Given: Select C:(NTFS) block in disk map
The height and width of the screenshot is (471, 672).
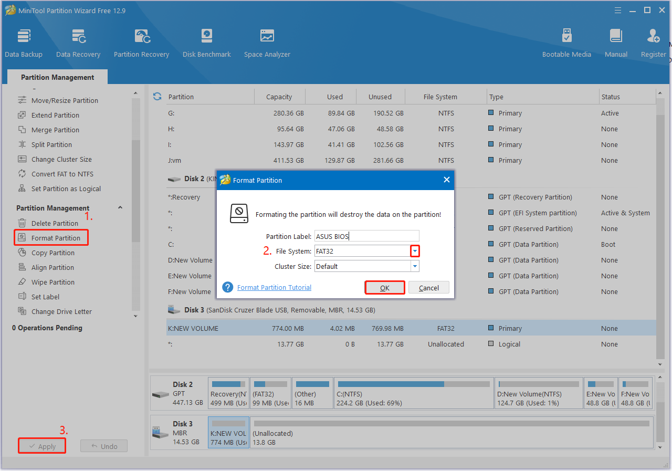Looking at the screenshot, I should click(x=414, y=393).
